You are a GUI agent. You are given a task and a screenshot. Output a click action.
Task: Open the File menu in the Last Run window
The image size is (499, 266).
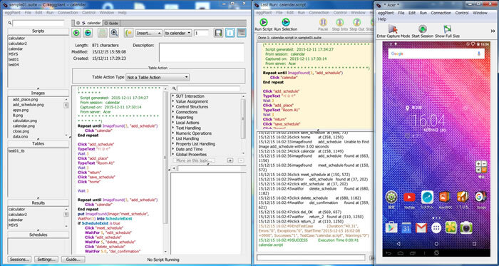[x=279, y=12]
